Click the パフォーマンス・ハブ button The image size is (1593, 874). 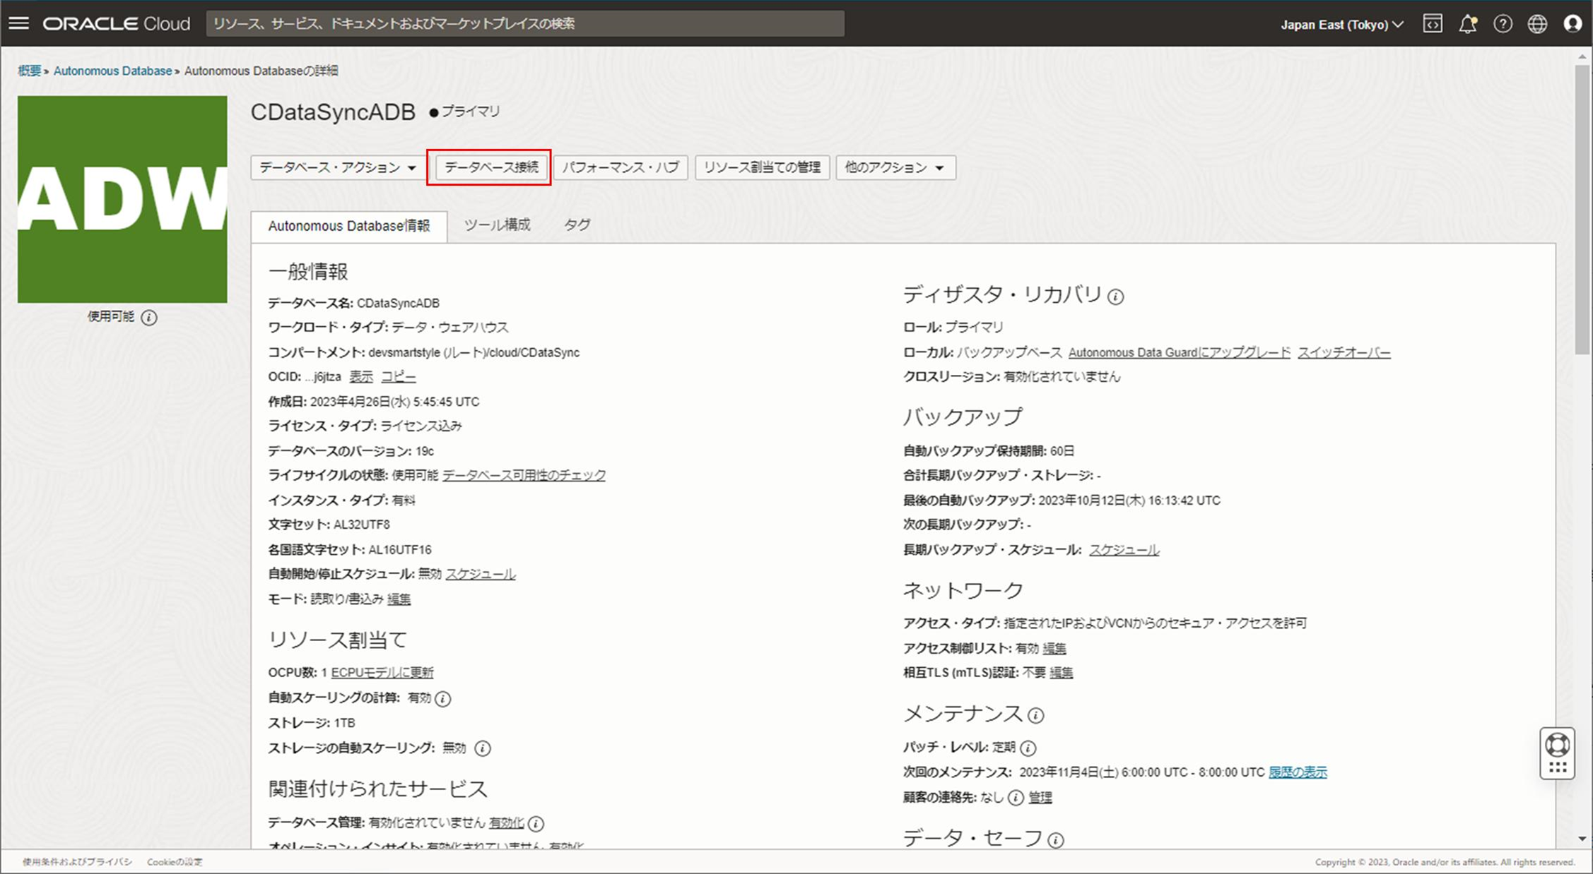[621, 167]
